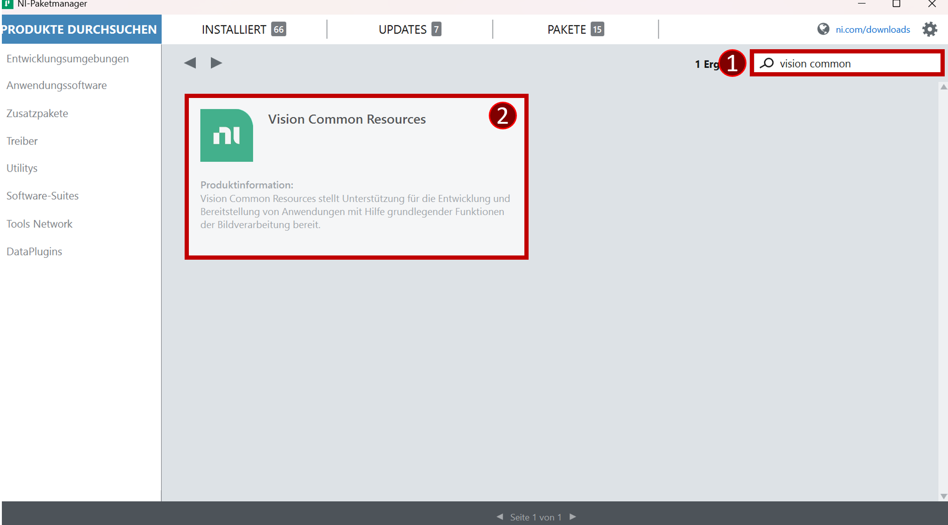
Task: Click the globe icon next to ni.com/downloads
Action: pyautogui.click(x=823, y=29)
